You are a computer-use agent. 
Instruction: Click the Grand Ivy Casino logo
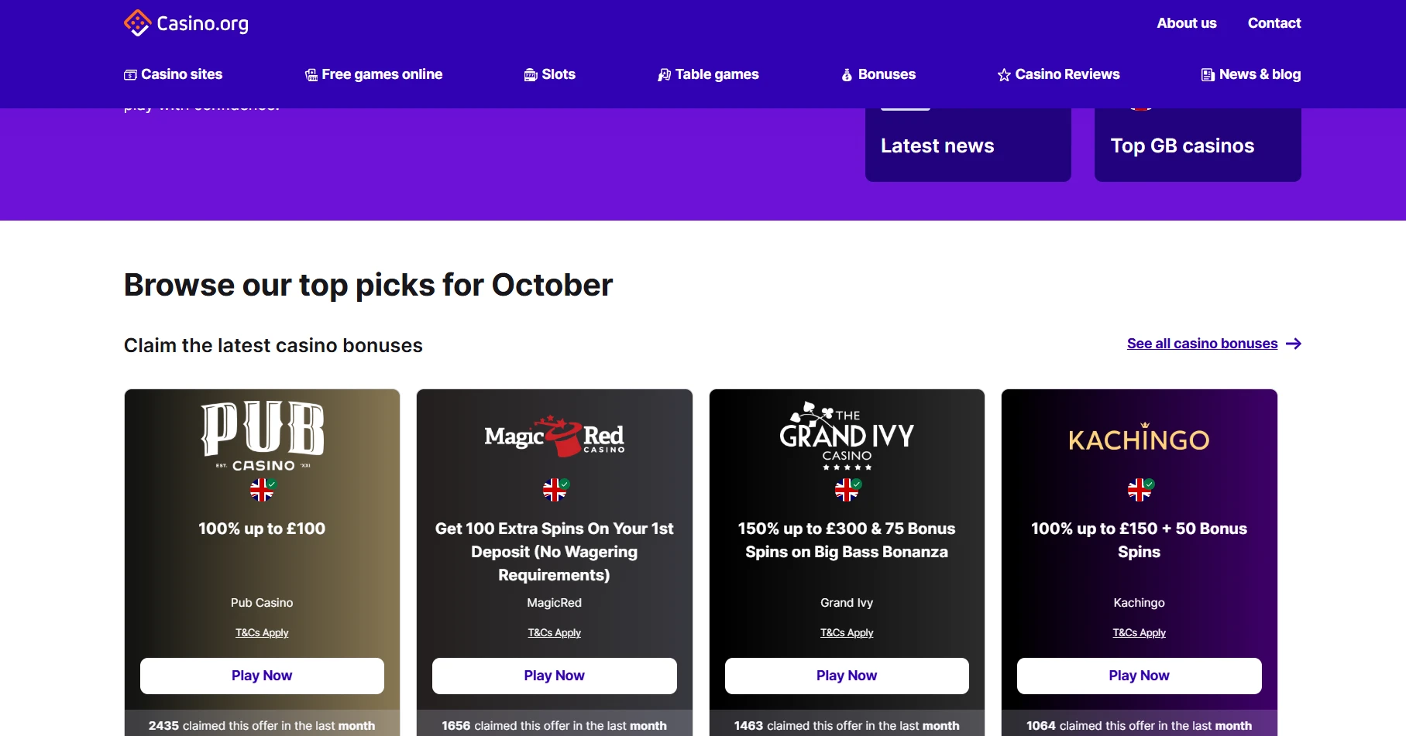coord(847,436)
